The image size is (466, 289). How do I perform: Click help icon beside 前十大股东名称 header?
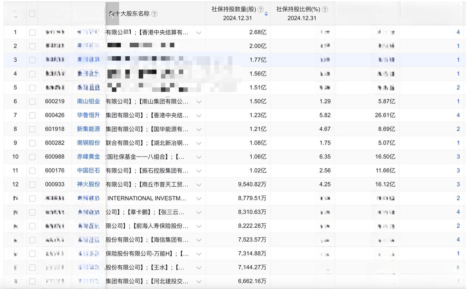[x=154, y=14]
